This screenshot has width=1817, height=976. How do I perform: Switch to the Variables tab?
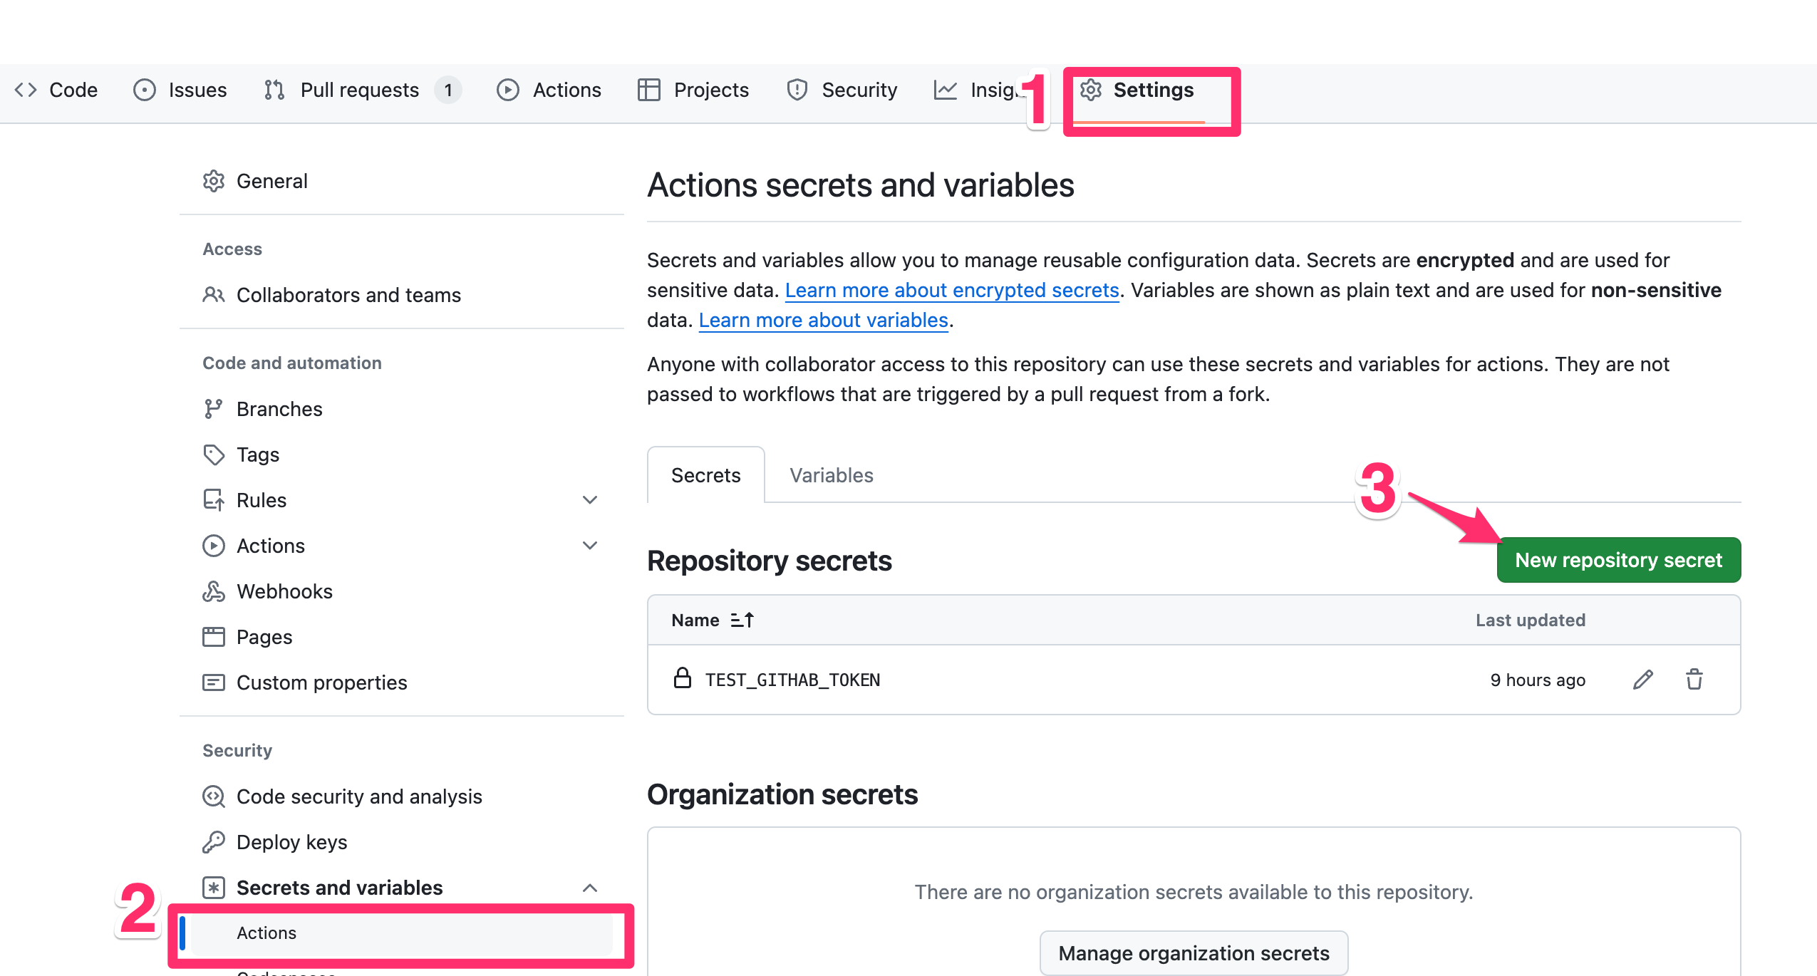[x=831, y=475]
